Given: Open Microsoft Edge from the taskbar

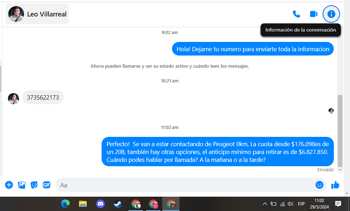Looking at the screenshot, I should (x=65, y=204).
